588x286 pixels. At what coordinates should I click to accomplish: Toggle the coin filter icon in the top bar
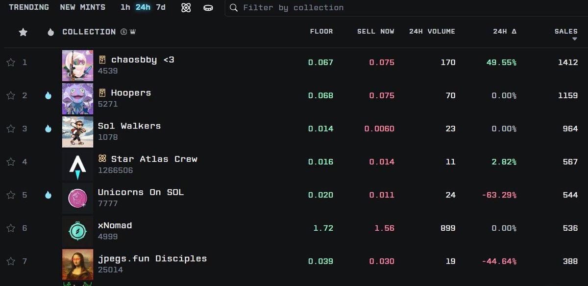click(209, 8)
